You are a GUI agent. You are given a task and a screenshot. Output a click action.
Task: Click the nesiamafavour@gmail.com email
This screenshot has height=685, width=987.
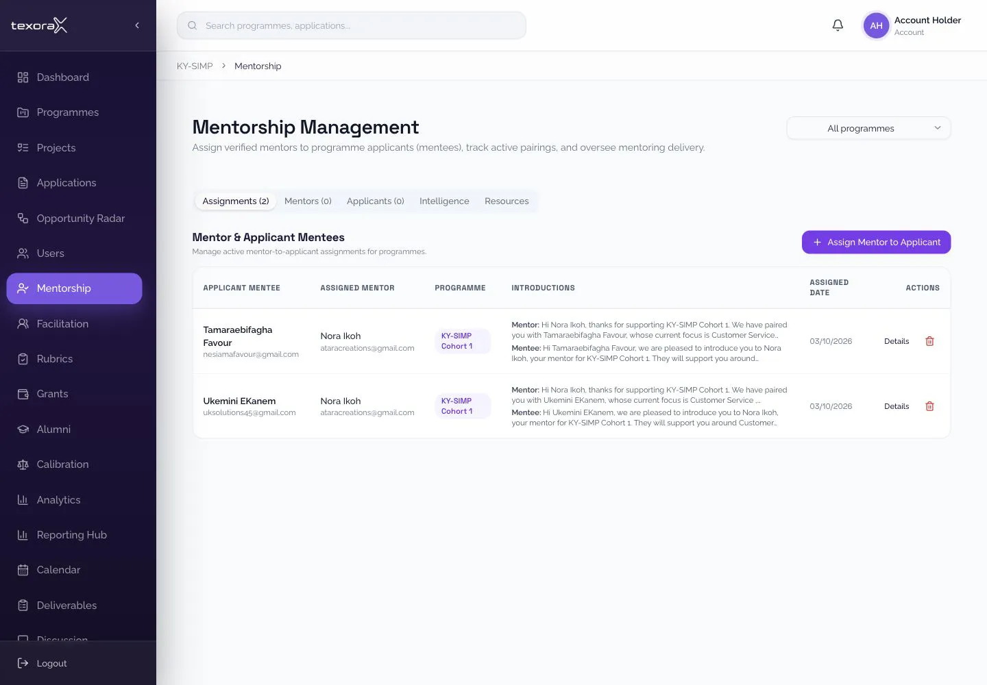coord(251,355)
